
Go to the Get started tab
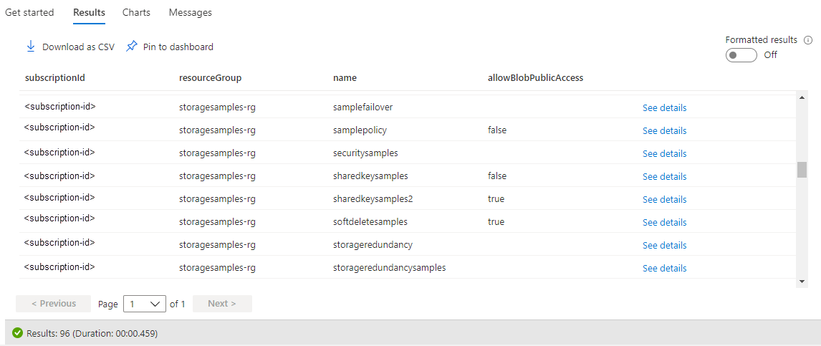tap(29, 13)
